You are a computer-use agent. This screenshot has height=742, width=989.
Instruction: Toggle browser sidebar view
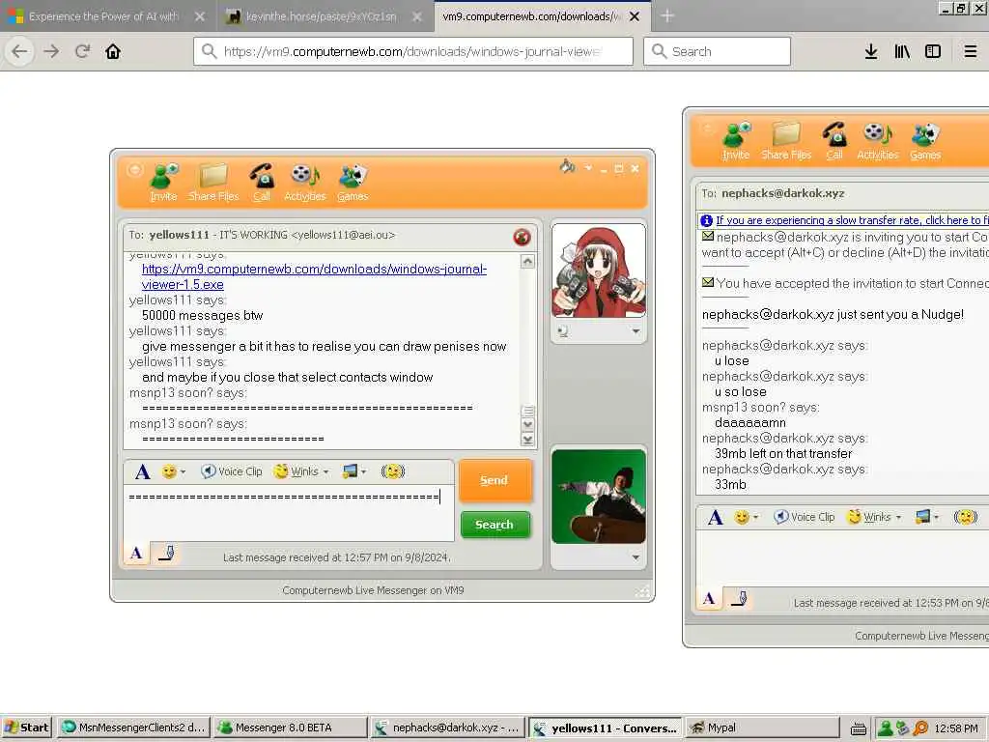(933, 51)
